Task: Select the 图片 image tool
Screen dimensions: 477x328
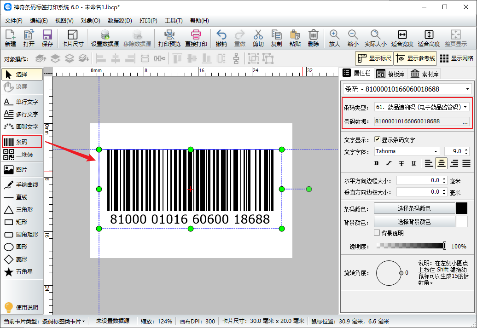Action: point(22,169)
